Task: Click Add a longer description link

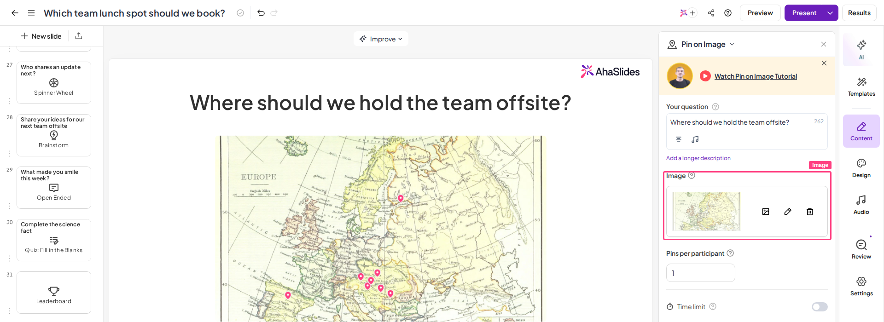Action: (x=698, y=158)
